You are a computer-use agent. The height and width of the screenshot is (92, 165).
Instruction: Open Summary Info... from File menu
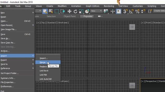[17, 78]
